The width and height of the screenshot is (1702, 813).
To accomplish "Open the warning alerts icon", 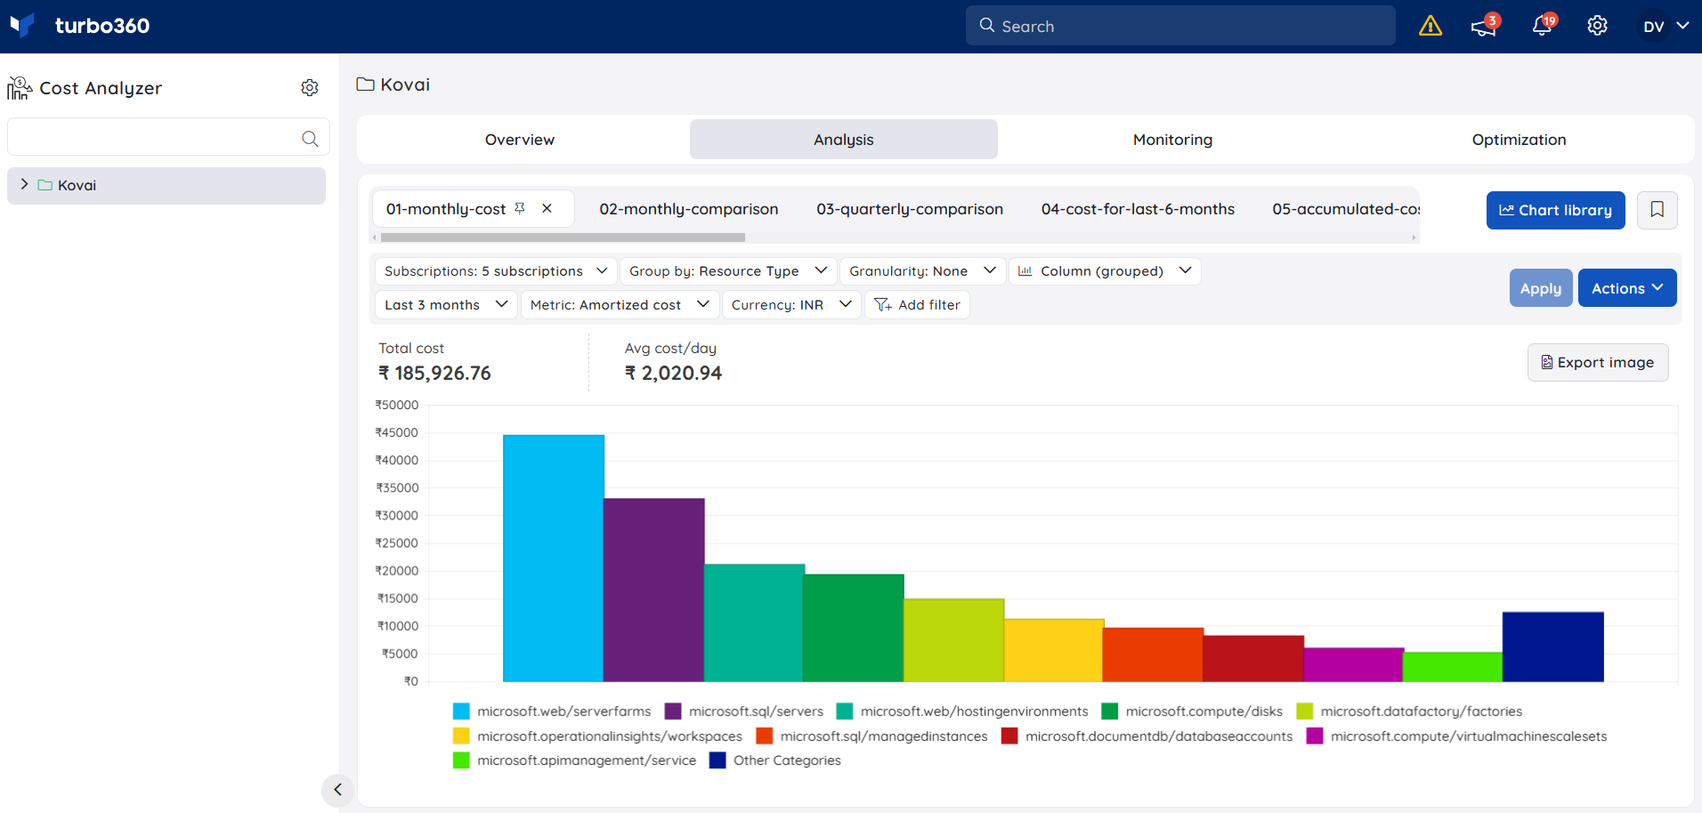I will click(1430, 26).
